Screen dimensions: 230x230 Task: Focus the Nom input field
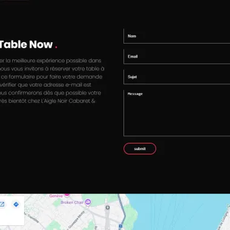pos(177,36)
